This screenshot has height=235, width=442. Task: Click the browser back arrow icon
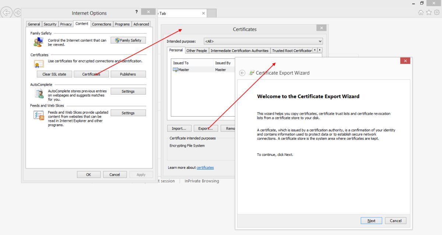(x=6, y=13)
